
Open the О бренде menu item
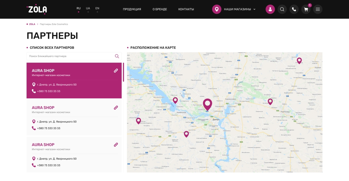(160, 9)
